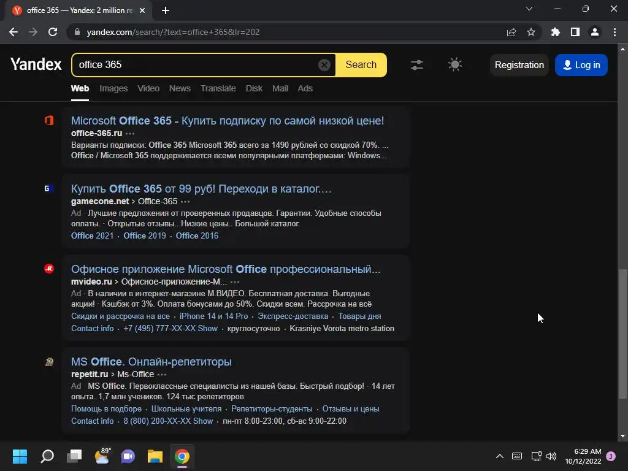Open options dots next to mvideo.ru
The height and width of the screenshot is (471, 628).
click(x=235, y=282)
